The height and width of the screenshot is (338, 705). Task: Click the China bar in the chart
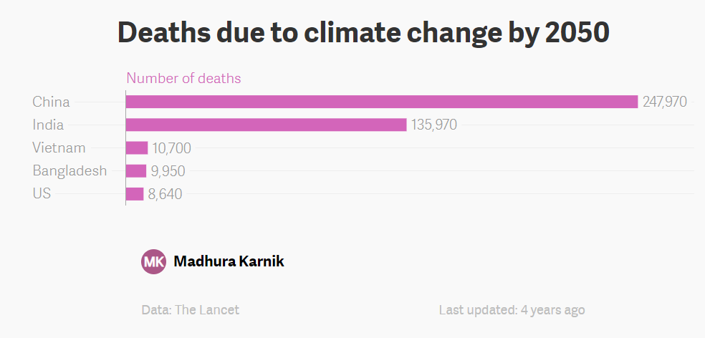click(x=381, y=102)
